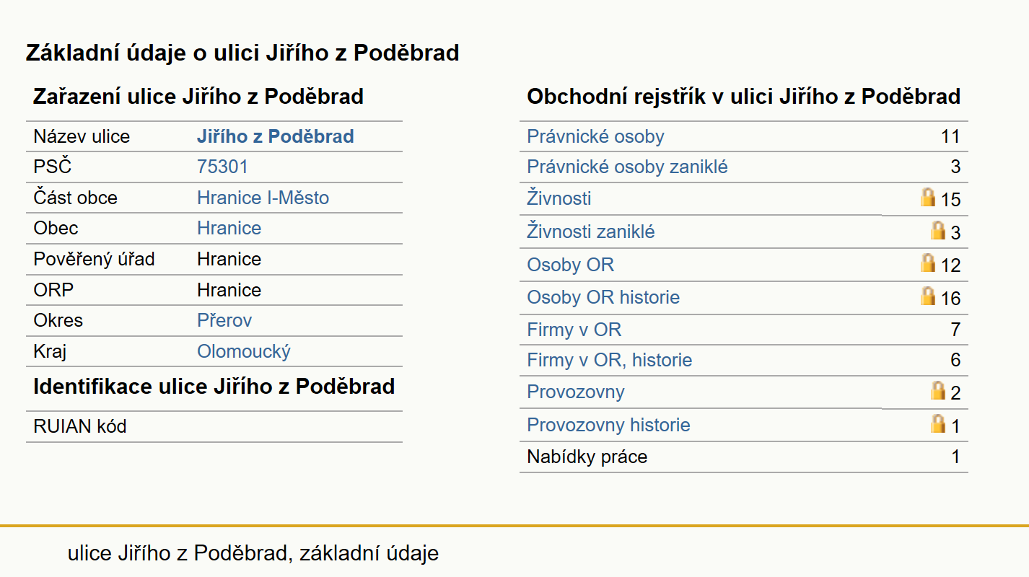Open the Právnické osoby link
This screenshot has height=577, width=1029.
[595, 136]
